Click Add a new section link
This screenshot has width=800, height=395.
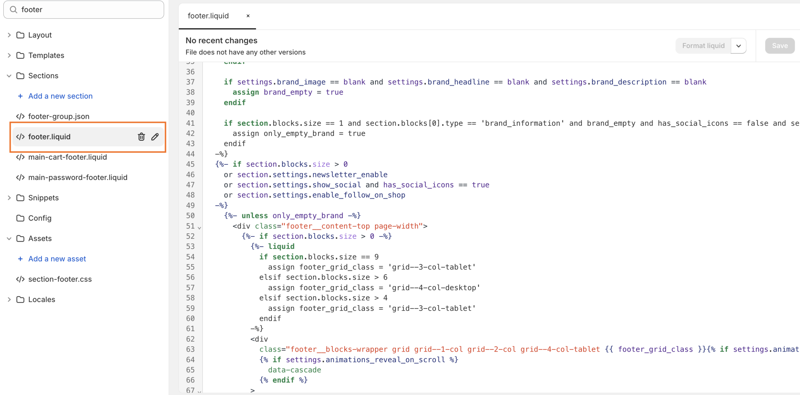60,96
